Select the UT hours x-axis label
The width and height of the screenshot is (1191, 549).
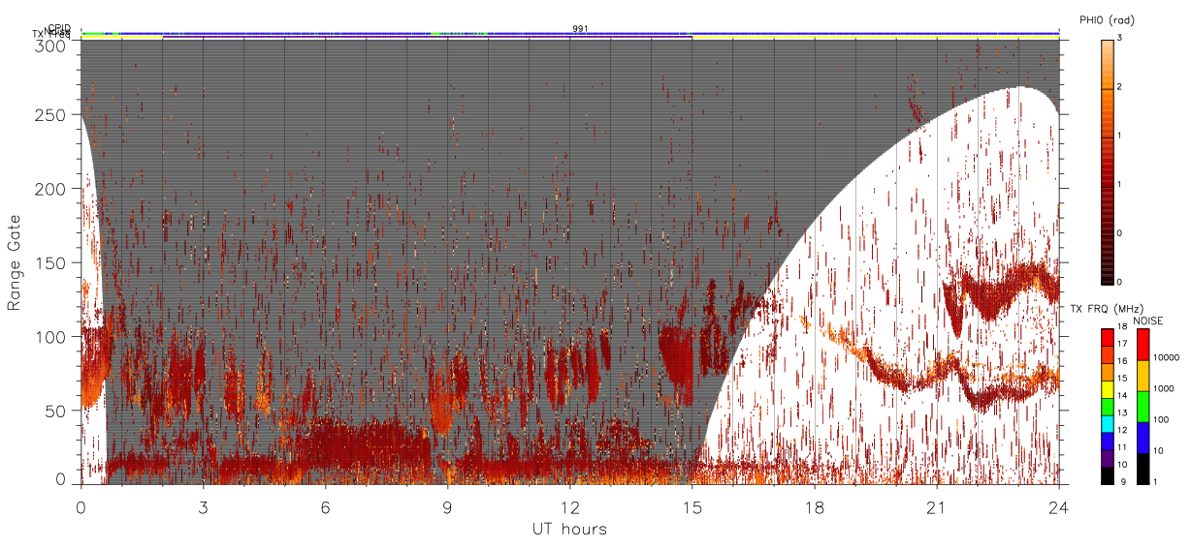[569, 530]
